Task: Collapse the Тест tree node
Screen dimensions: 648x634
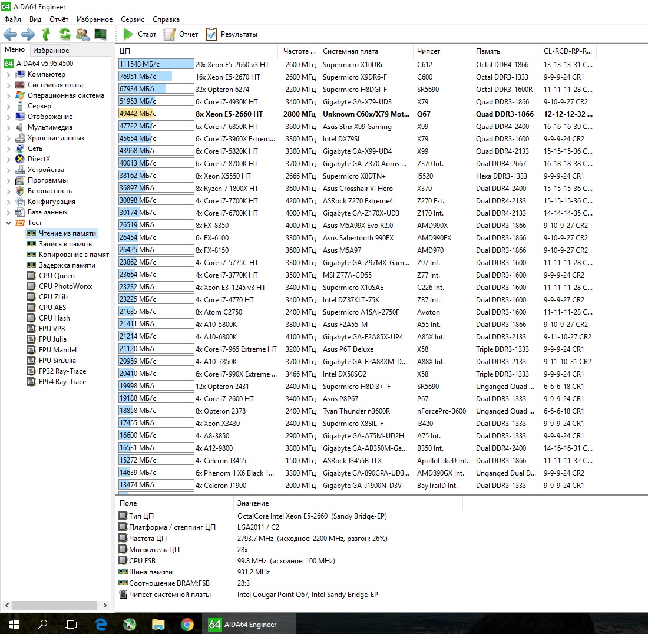Action: coord(8,223)
